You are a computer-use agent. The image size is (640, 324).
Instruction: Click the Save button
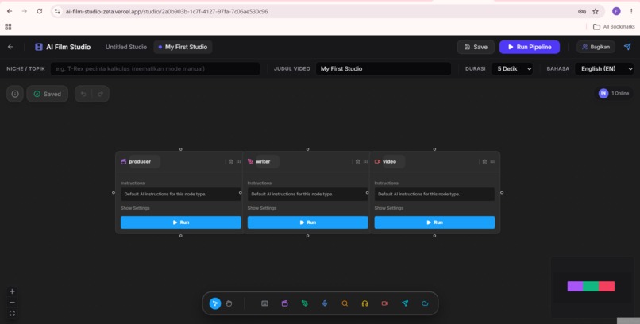[x=476, y=47]
